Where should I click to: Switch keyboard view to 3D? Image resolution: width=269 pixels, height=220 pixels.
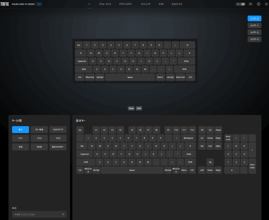tap(238, 4)
